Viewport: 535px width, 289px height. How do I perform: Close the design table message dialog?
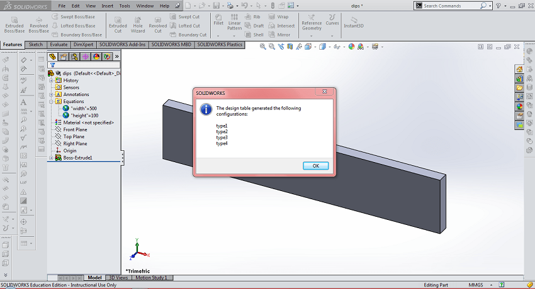[x=325, y=92]
